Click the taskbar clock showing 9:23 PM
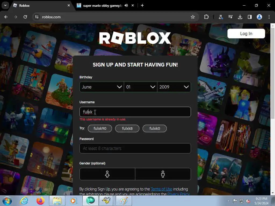This screenshot has height=206, width=275. [261, 201]
